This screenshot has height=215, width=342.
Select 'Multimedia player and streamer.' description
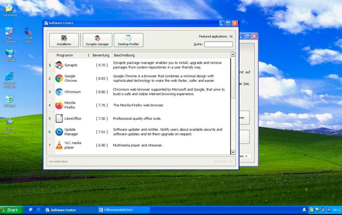pyautogui.click(x=138, y=145)
